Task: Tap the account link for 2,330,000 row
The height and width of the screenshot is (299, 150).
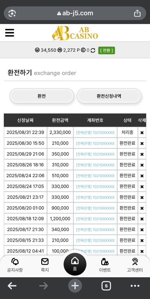Action: pos(95,133)
